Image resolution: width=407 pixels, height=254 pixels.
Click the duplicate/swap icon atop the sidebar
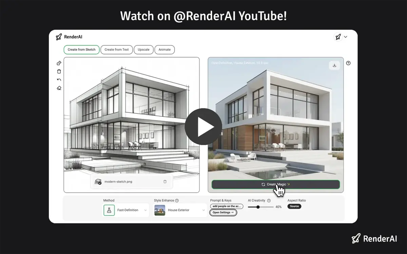[59, 63]
